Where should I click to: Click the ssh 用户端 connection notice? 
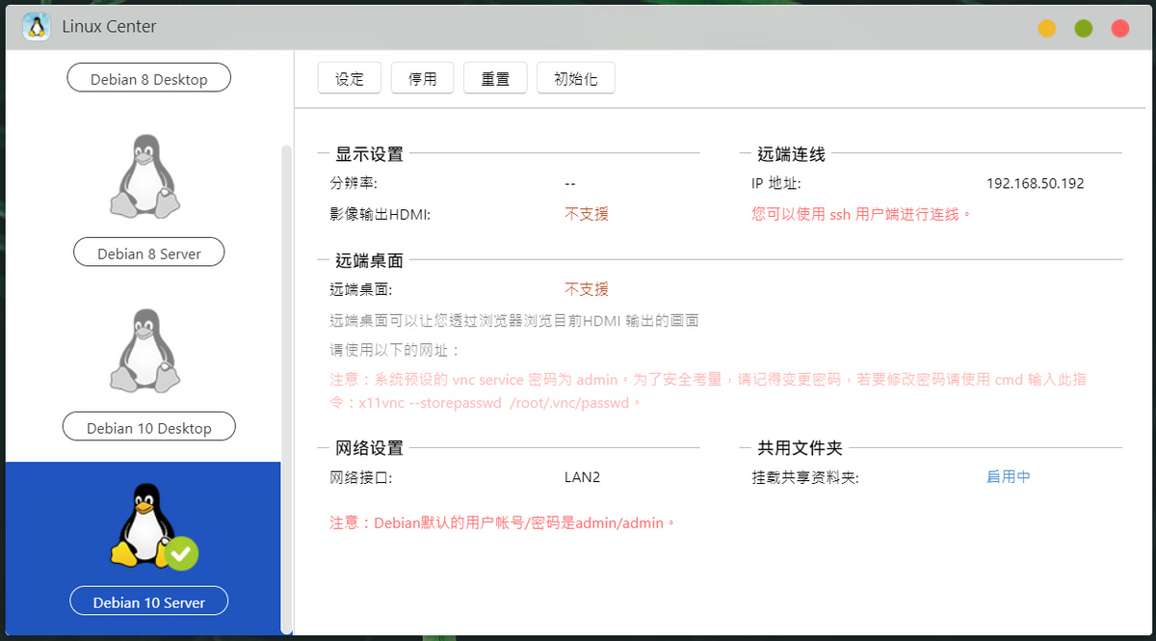coord(862,214)
